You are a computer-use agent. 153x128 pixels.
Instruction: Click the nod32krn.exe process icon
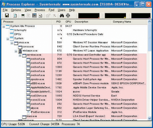point(28,96)
